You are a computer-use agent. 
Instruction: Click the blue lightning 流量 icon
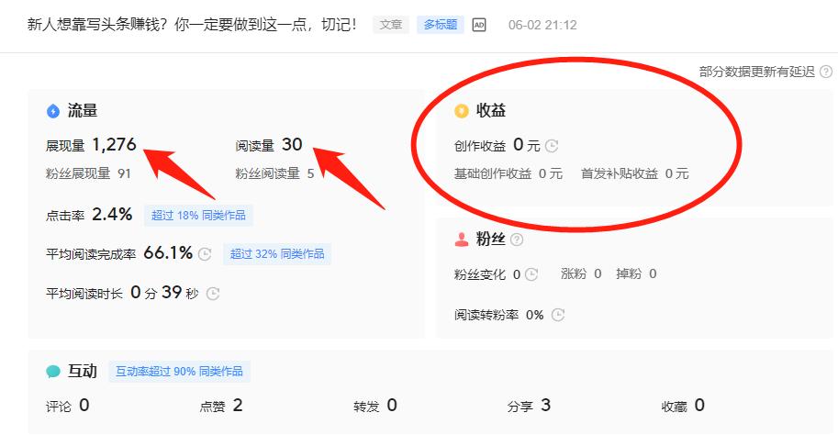[53, 111]
